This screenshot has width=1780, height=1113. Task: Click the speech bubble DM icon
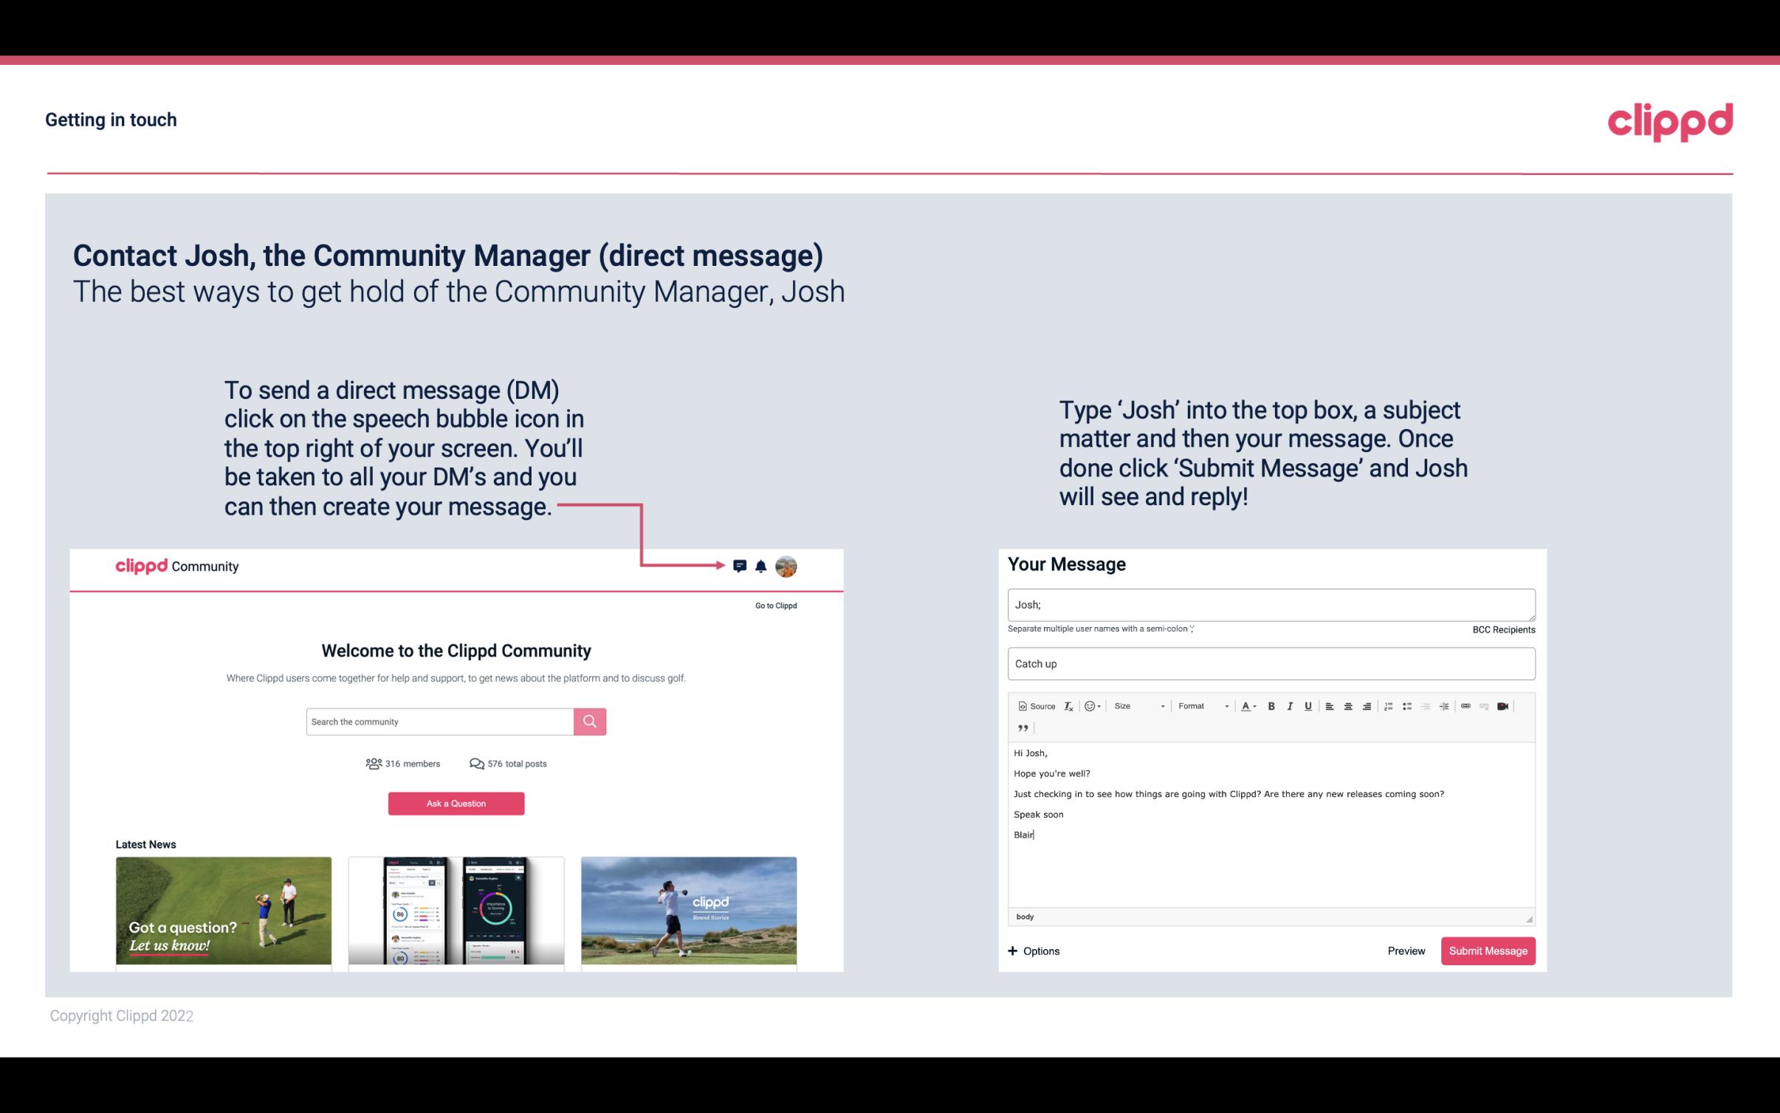coord(740,566)
